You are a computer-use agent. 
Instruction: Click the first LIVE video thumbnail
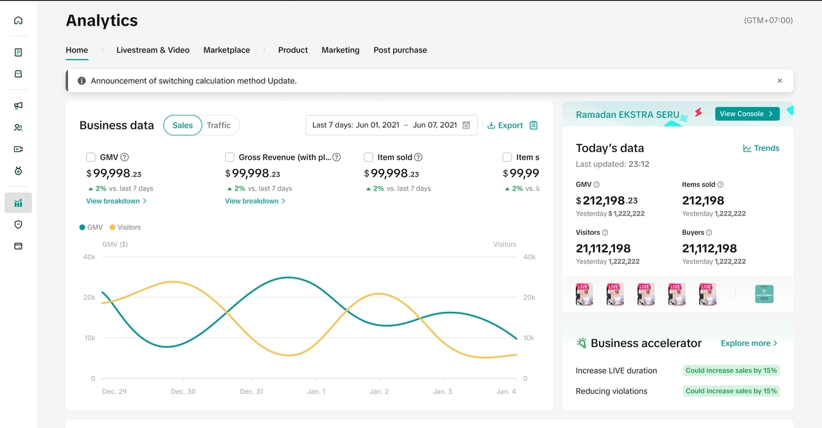pos(584,294)
